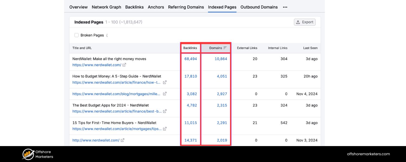The width and height of the screenshot is (406, 162).
Task: Click the info icon beside Broken Pages
Action: click(x=107, y=35)
